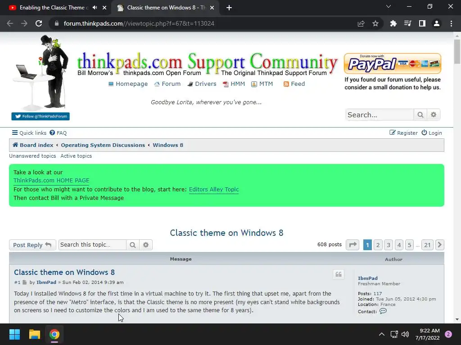Quote post #1 with the quote icon

coord(339,274)
